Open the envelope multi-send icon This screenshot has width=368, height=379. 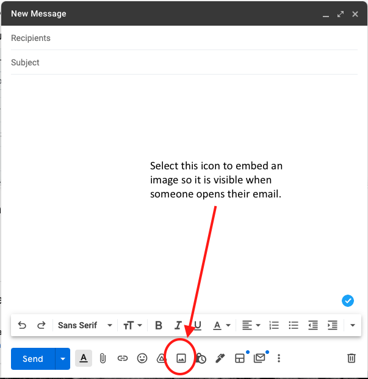(x=259, y=358)
